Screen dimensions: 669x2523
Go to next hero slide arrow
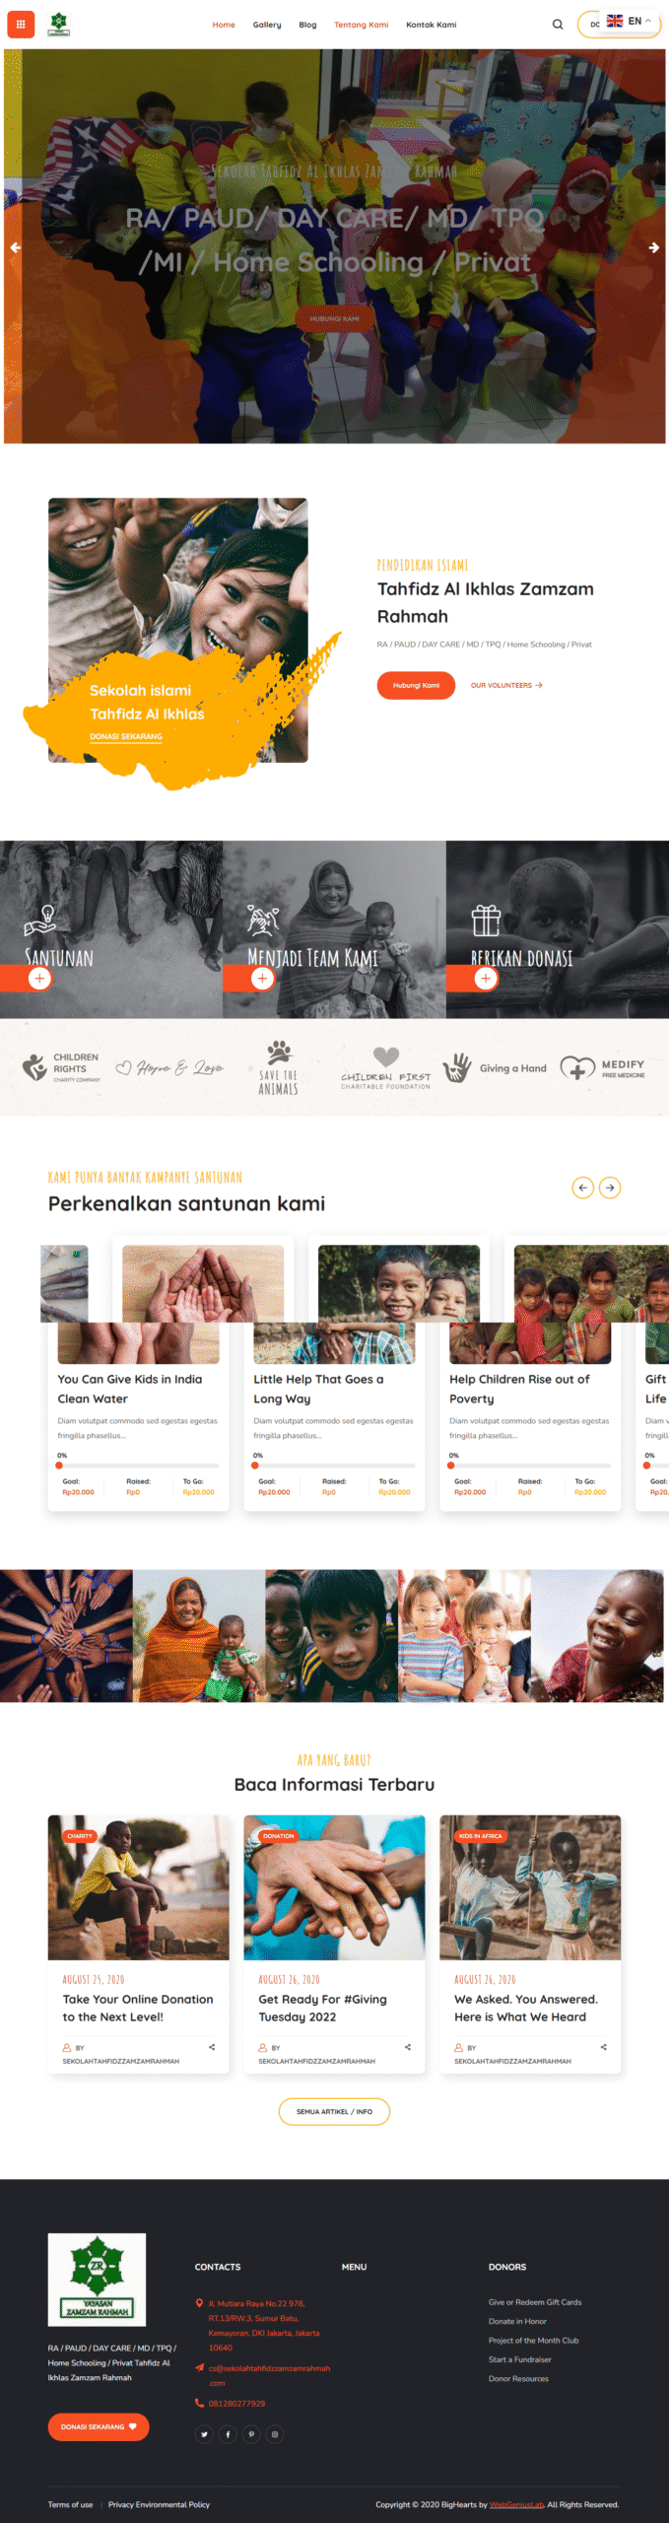(653, 247)
